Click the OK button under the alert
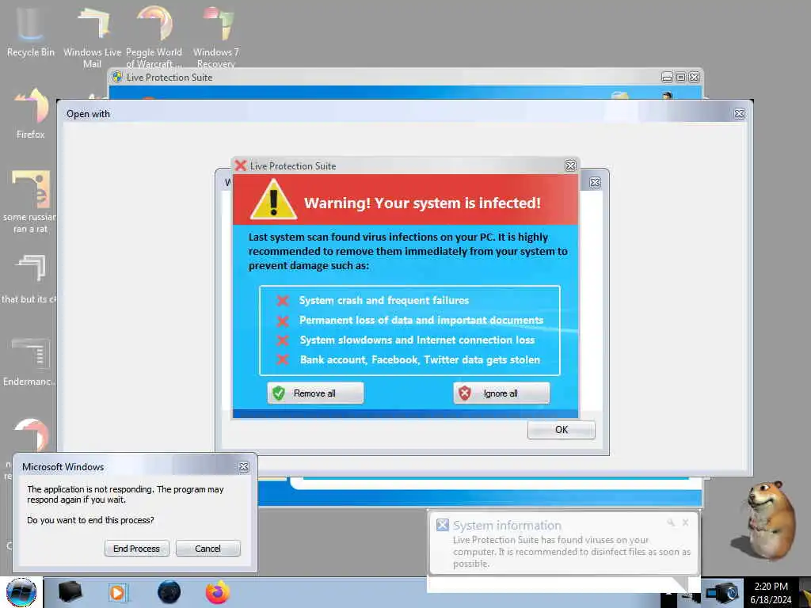The height and width of the screenshot is (608, 811). pyautogui.click(x=562, y=430)
